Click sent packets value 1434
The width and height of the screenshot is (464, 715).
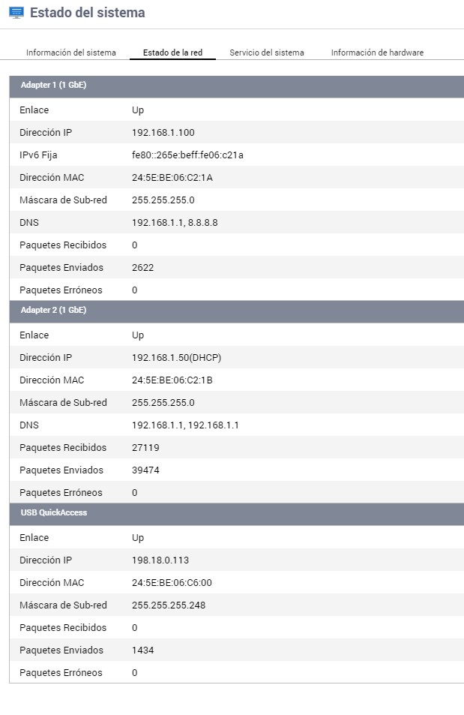point(142,650)
